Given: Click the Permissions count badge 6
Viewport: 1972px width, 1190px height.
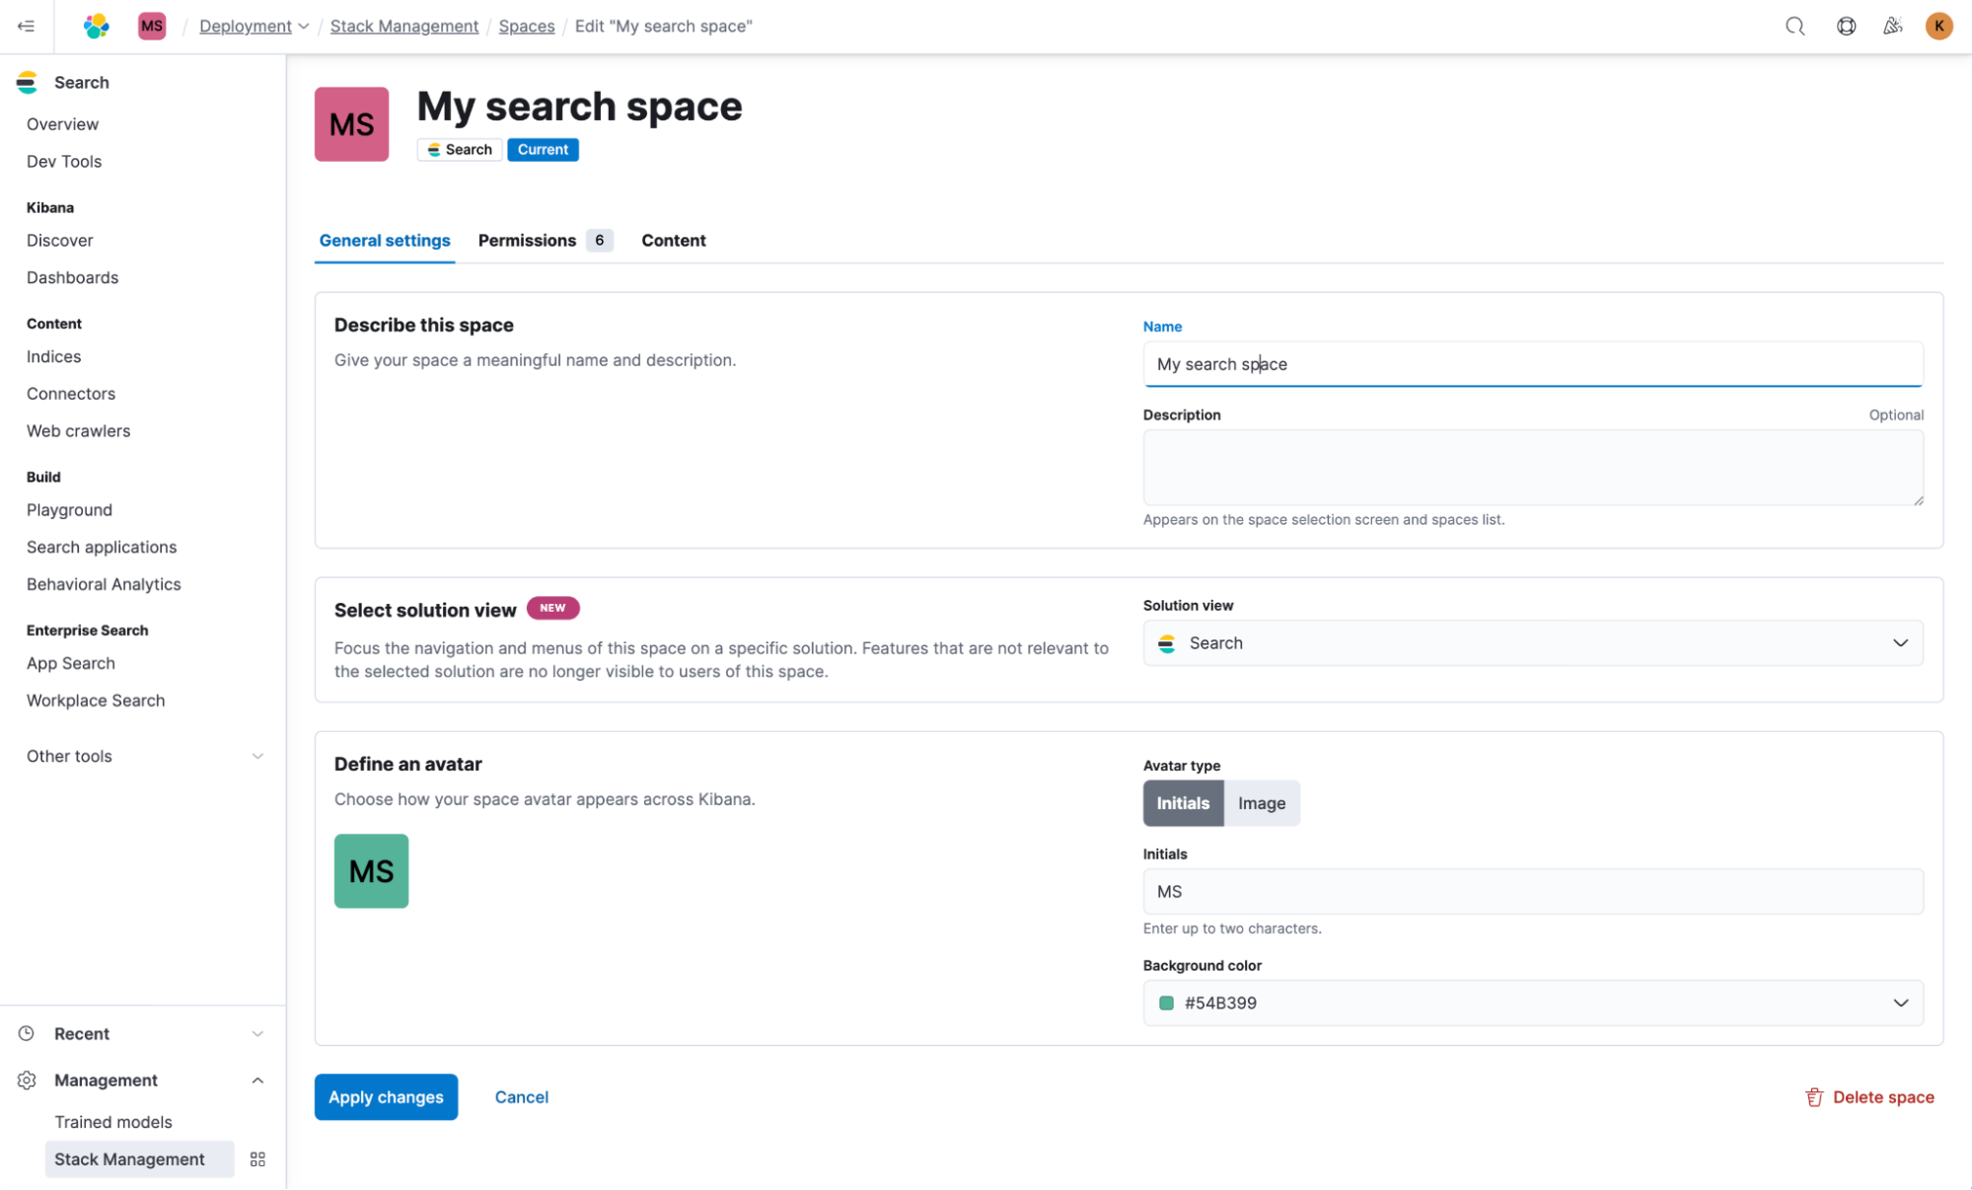Looking at the screenshot, I should (599, 241).
